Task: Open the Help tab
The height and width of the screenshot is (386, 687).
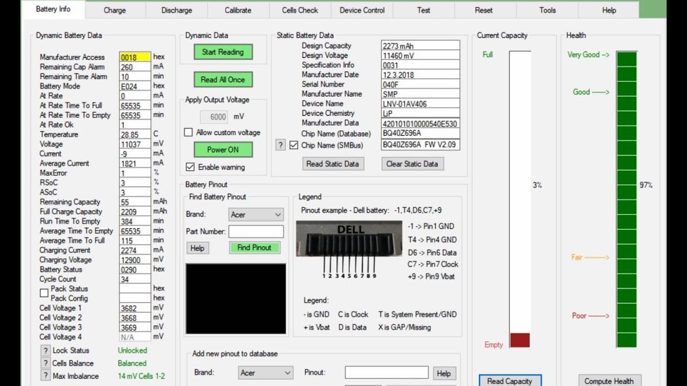Action: coord(609,10)
